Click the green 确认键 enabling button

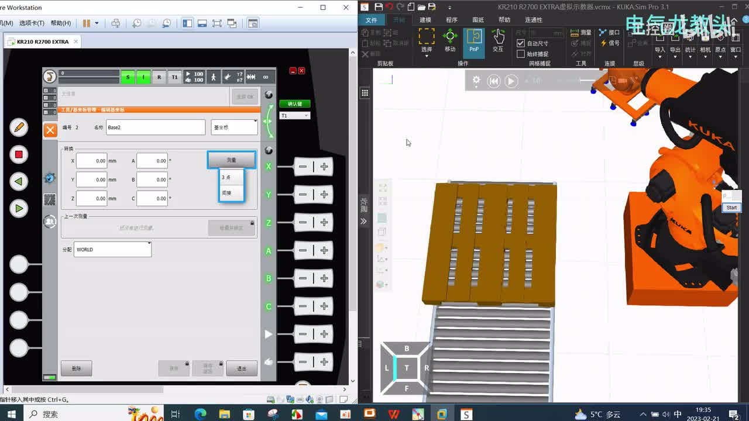pyautogui.click(x=295, y=104)
